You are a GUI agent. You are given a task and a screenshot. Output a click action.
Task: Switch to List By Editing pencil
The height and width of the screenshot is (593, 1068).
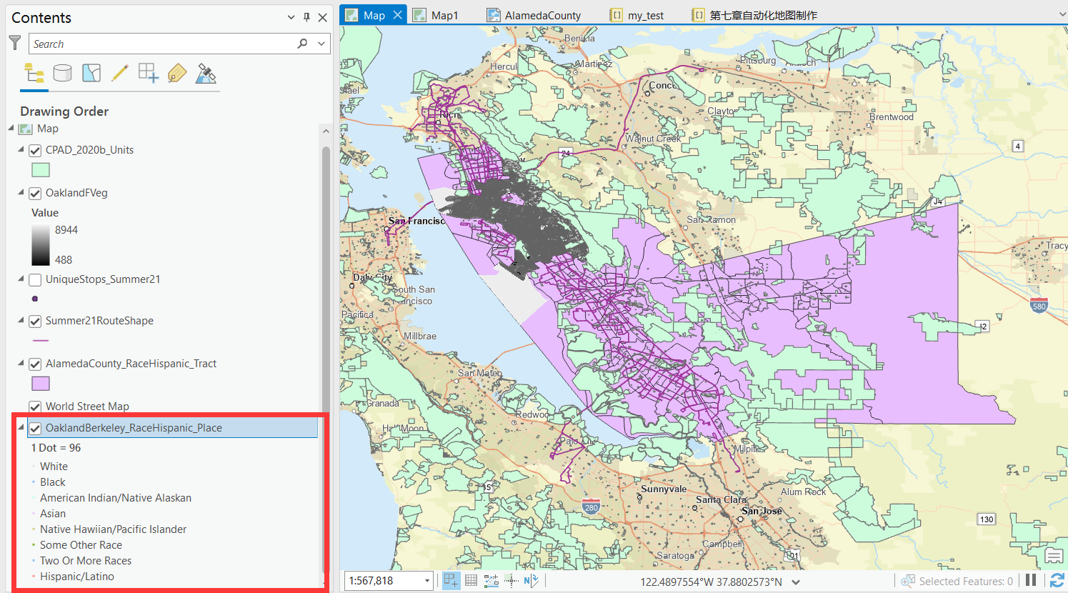coord(120,73)
